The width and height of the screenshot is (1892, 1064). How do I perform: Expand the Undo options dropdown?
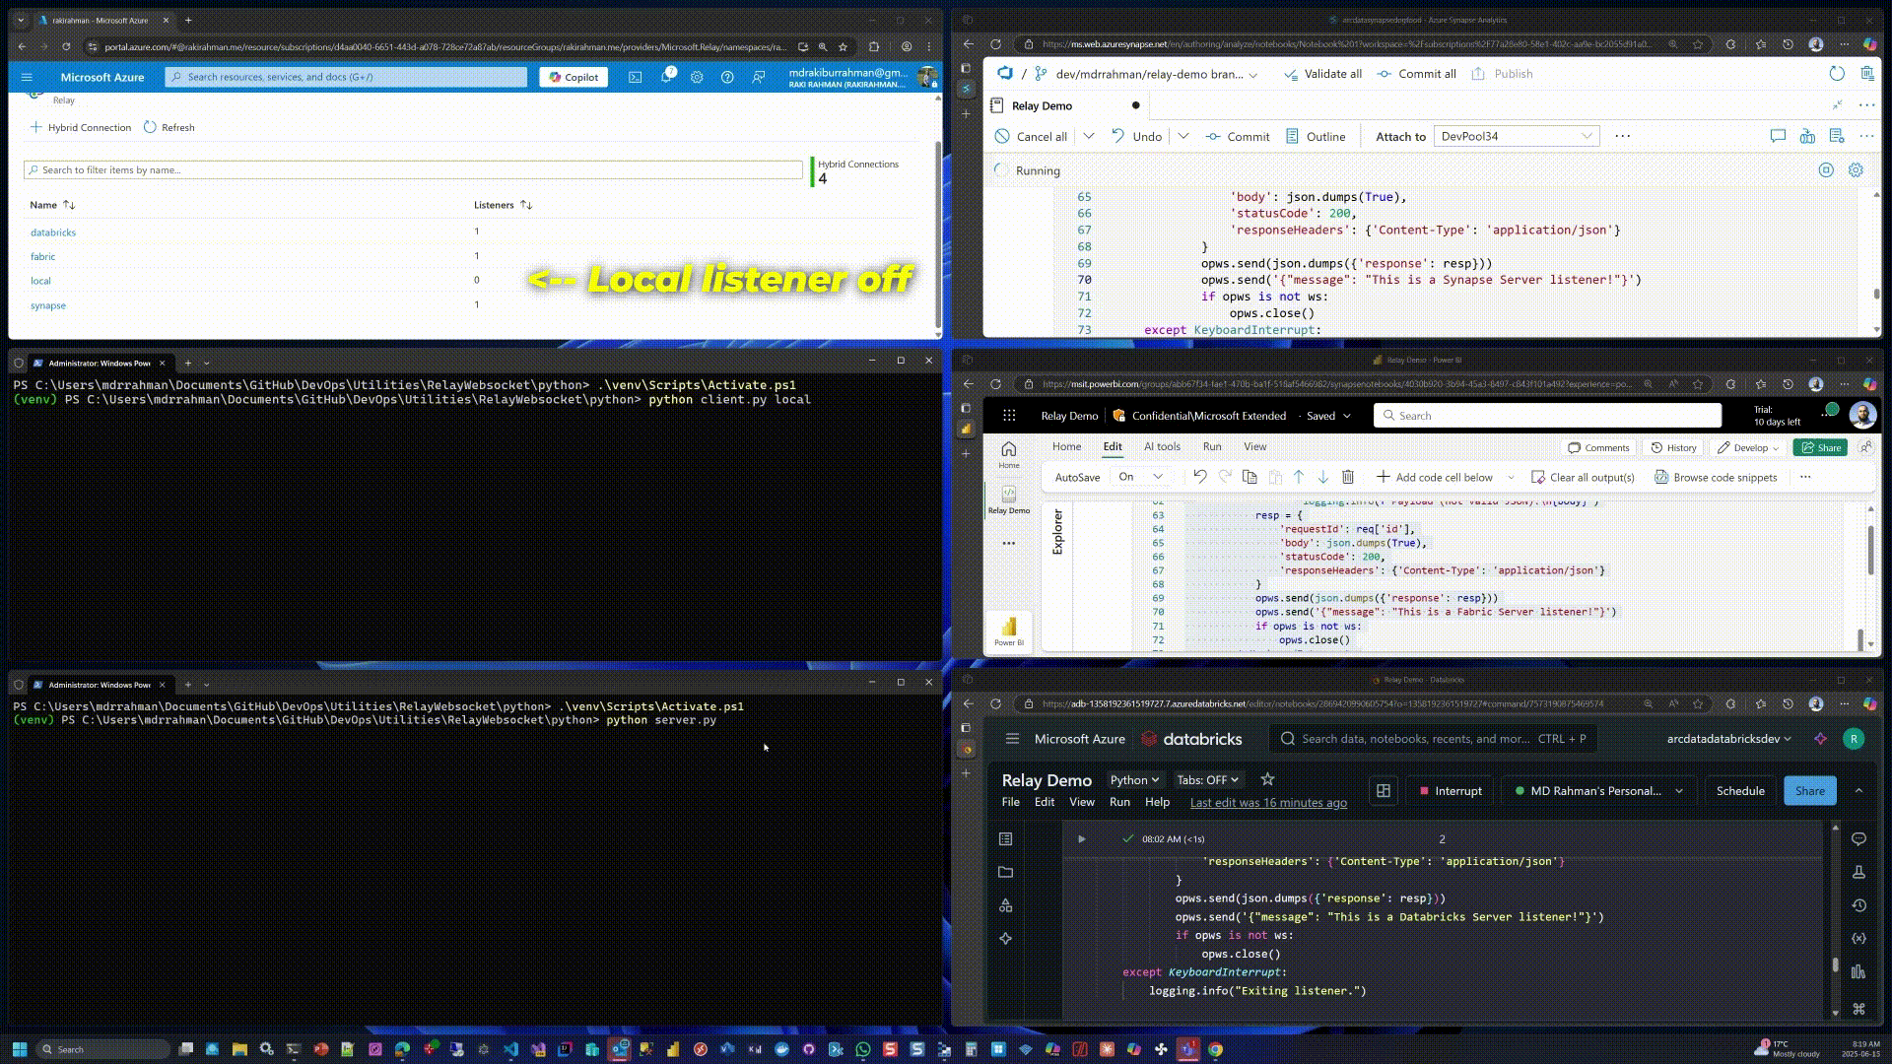[x=1183, y=136]
